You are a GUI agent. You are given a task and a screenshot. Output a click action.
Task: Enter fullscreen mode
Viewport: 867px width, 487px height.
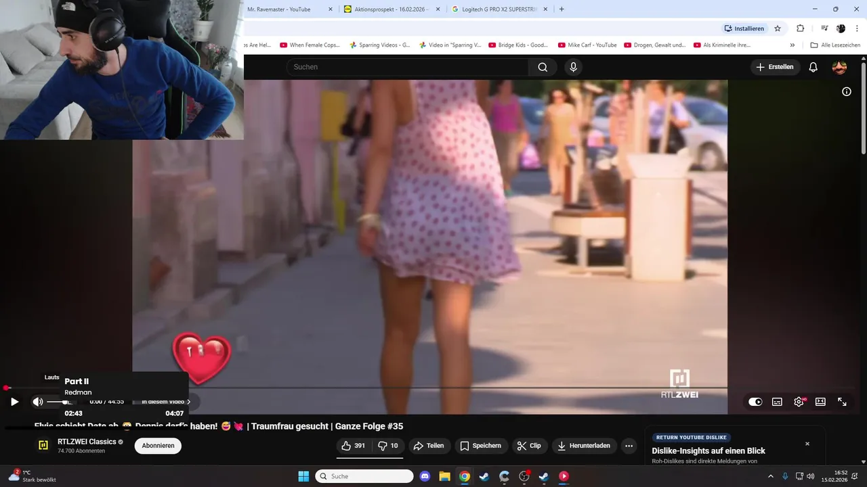[842, 402]
